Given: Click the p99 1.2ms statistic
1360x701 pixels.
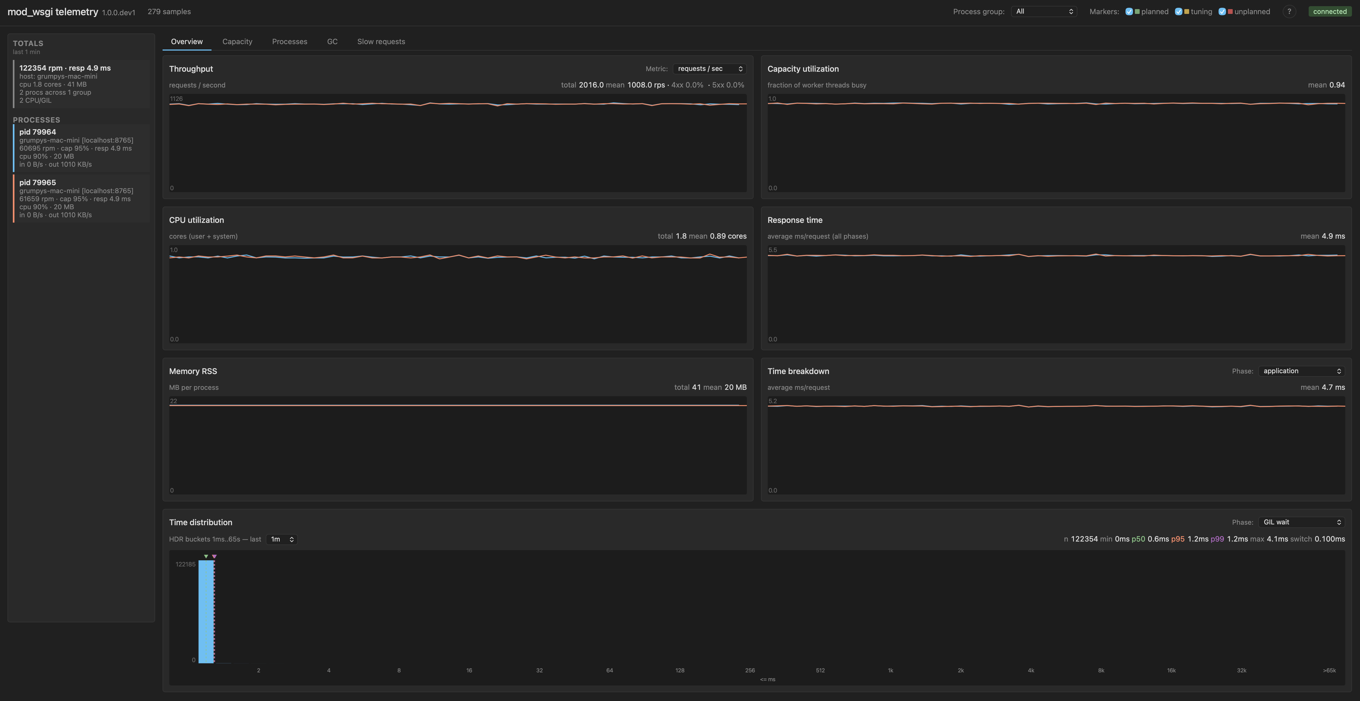Looking at the screenshot, I should tap(1229, 539).
